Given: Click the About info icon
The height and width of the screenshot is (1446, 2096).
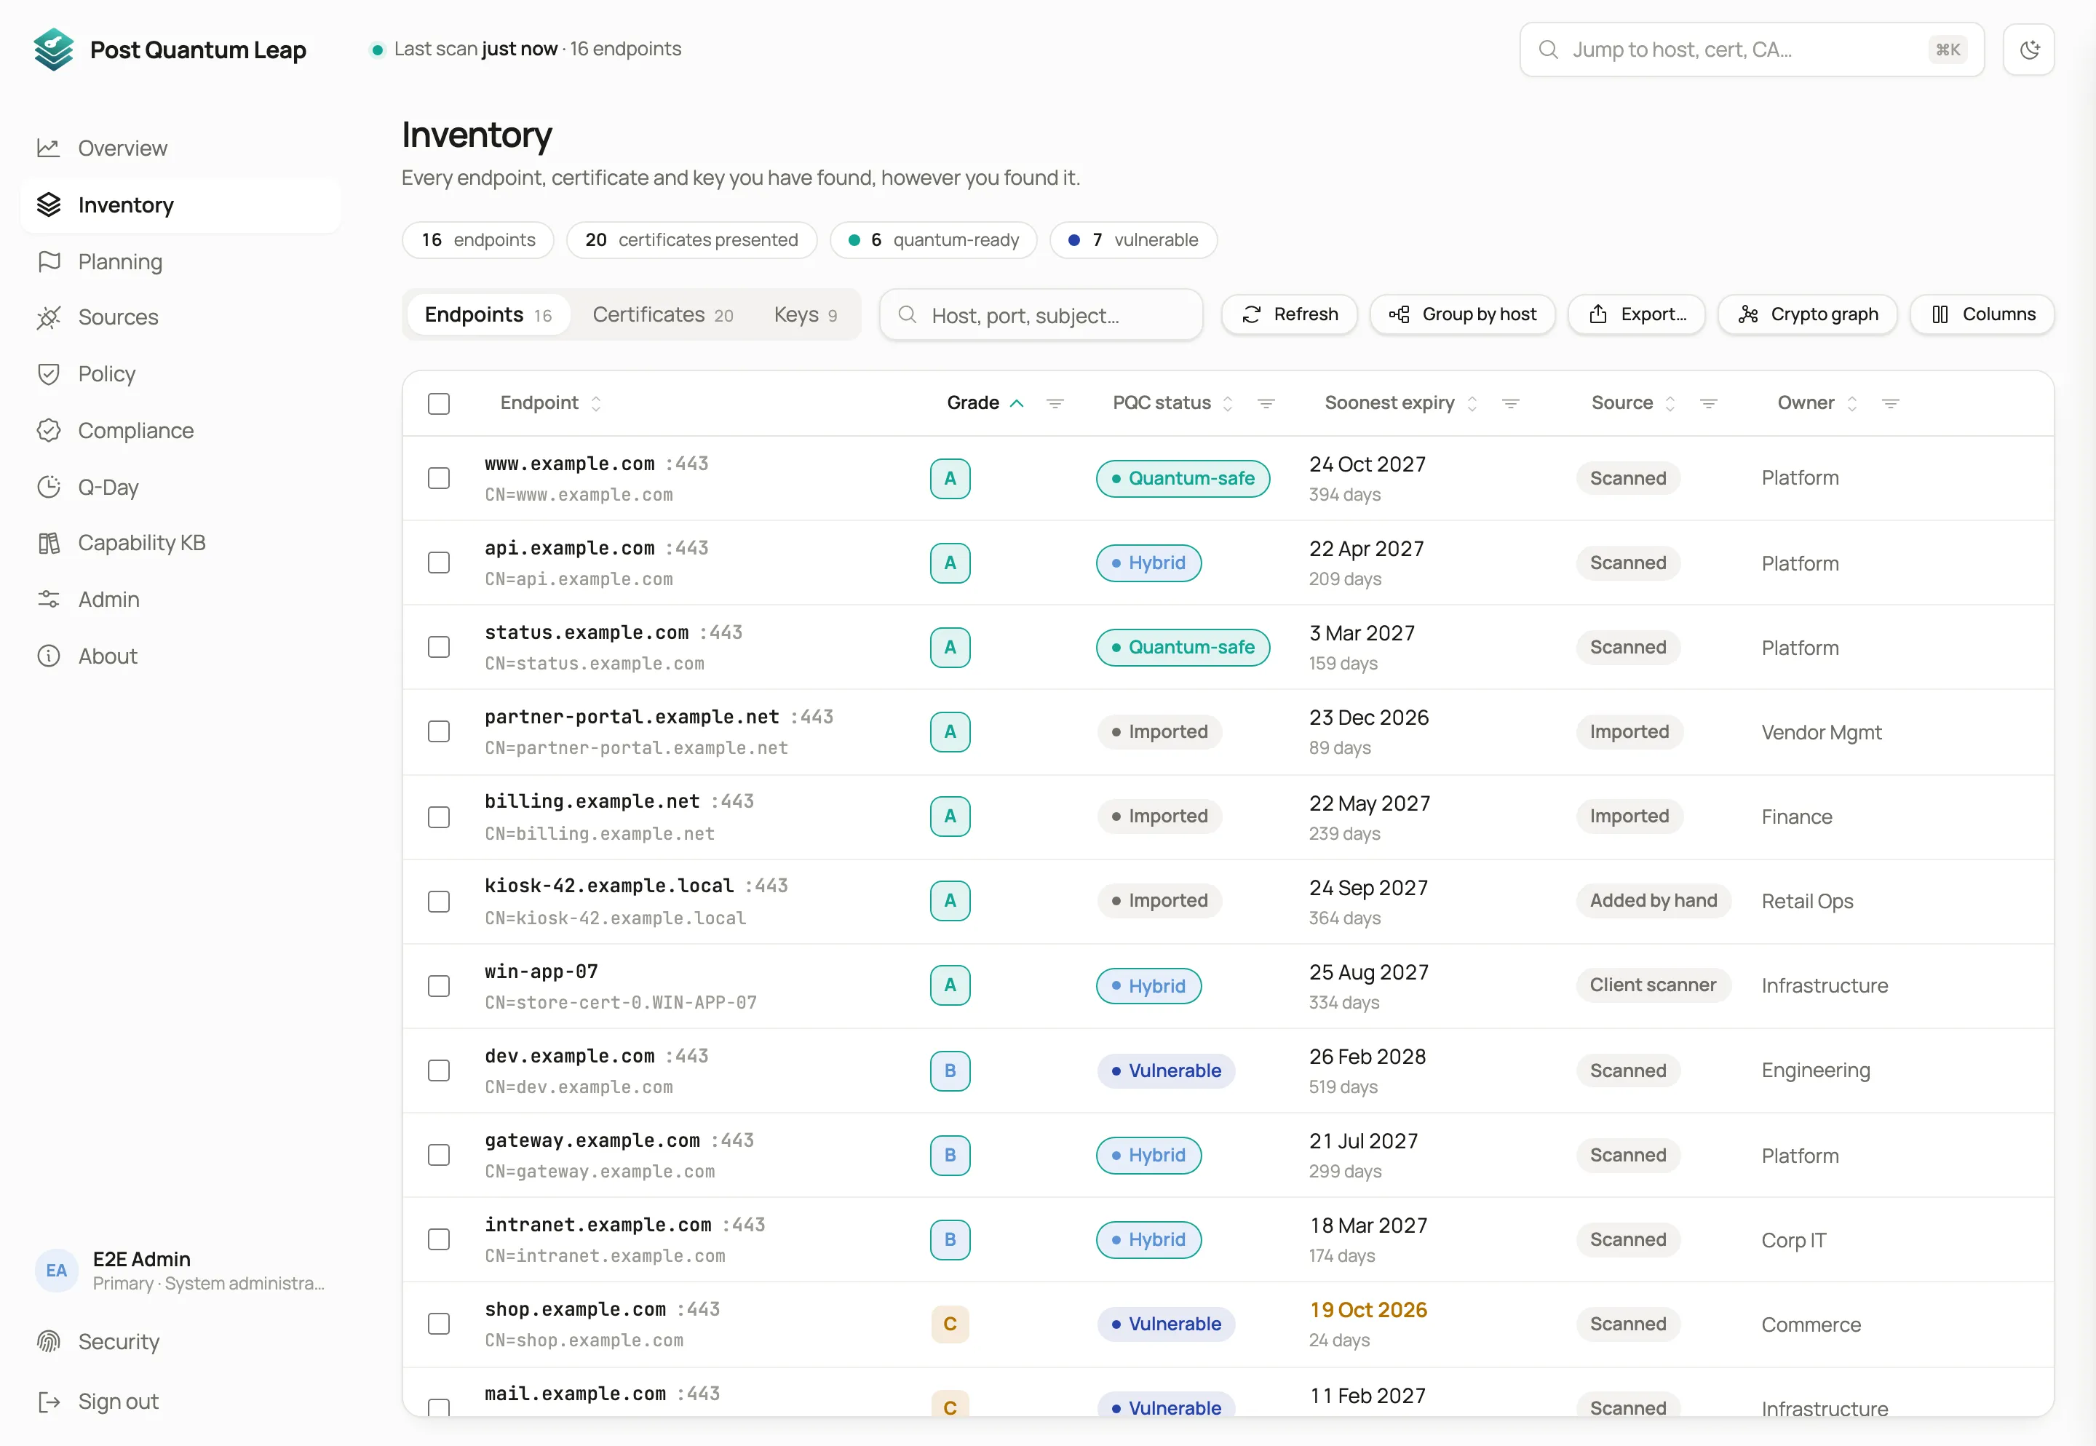Looking at the screenshot, I should click(x=49, y=656).
